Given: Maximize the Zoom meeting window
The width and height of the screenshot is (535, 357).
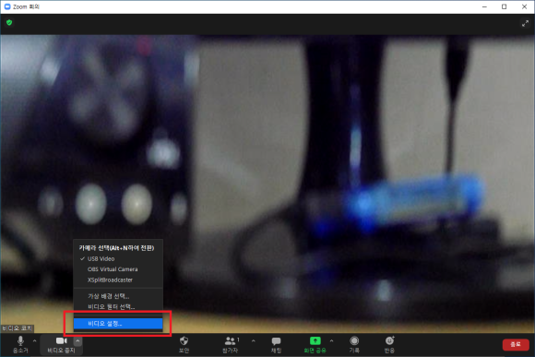Looking at the screenshot, I should pos(505,6).
